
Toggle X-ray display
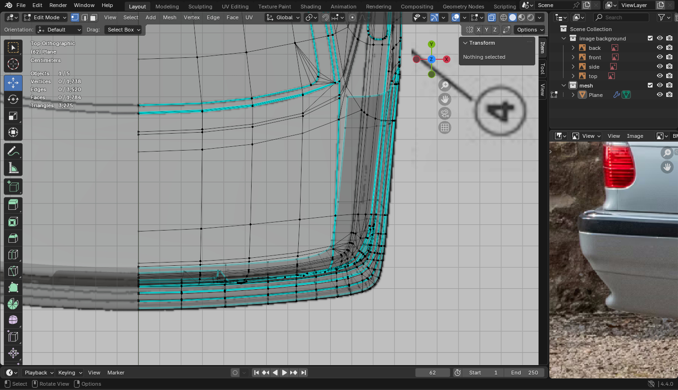coord(492,17)
